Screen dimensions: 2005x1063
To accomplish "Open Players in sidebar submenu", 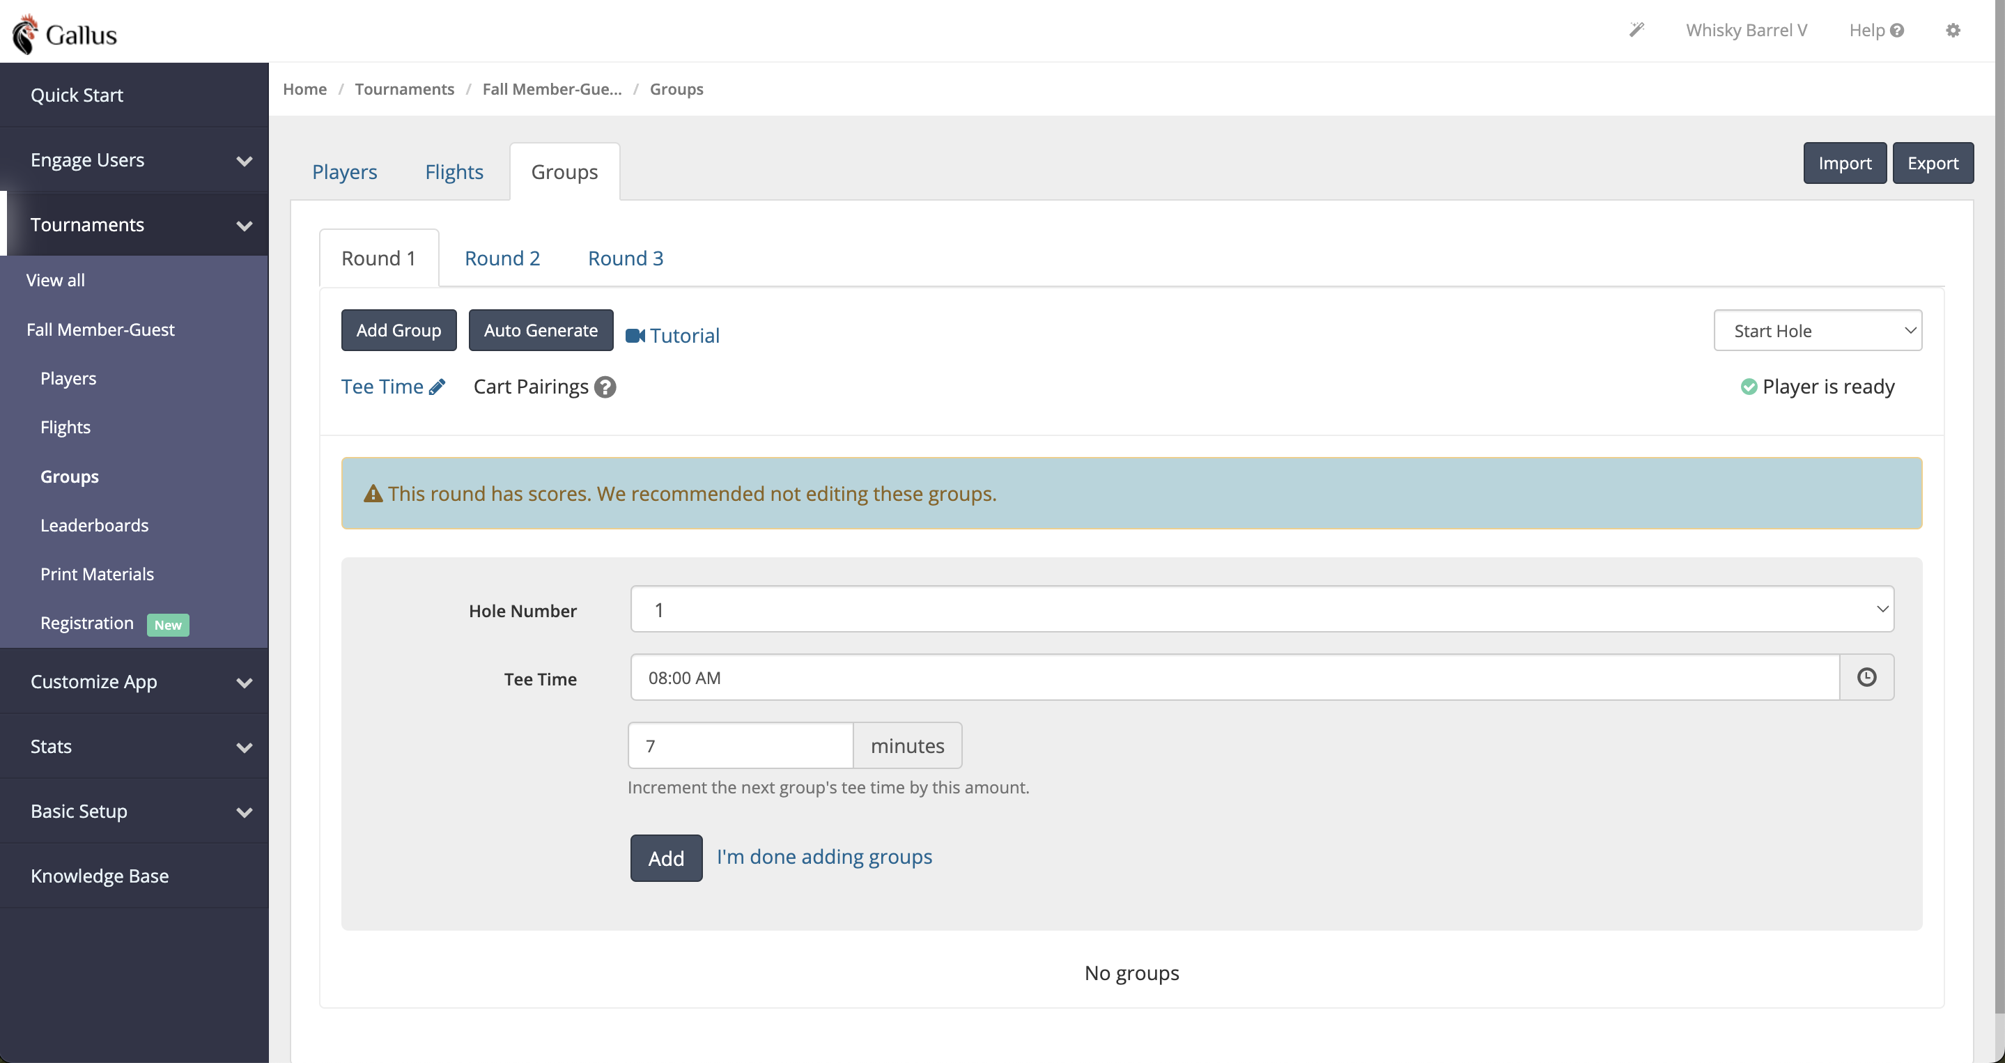I will pyautogui.click(x=68, y=378).
